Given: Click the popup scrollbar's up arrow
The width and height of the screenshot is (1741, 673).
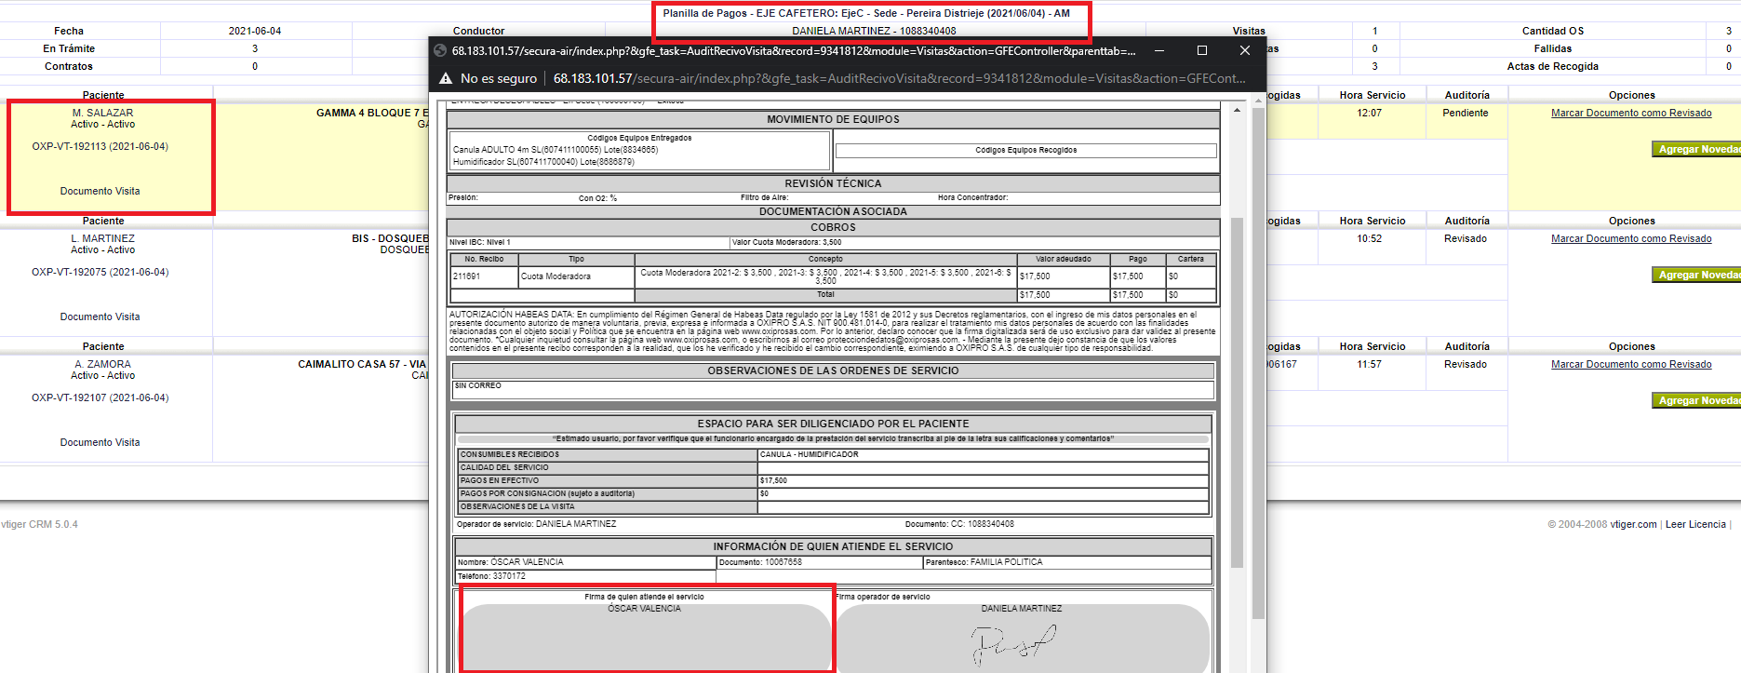Looking at the screenshot, I should click(1237, 110).
